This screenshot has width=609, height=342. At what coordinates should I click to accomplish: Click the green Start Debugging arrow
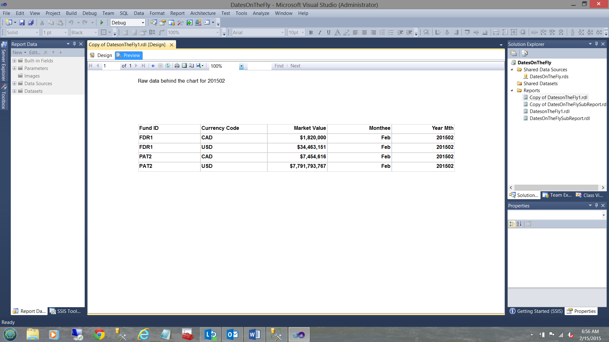(x=102, y=22)
